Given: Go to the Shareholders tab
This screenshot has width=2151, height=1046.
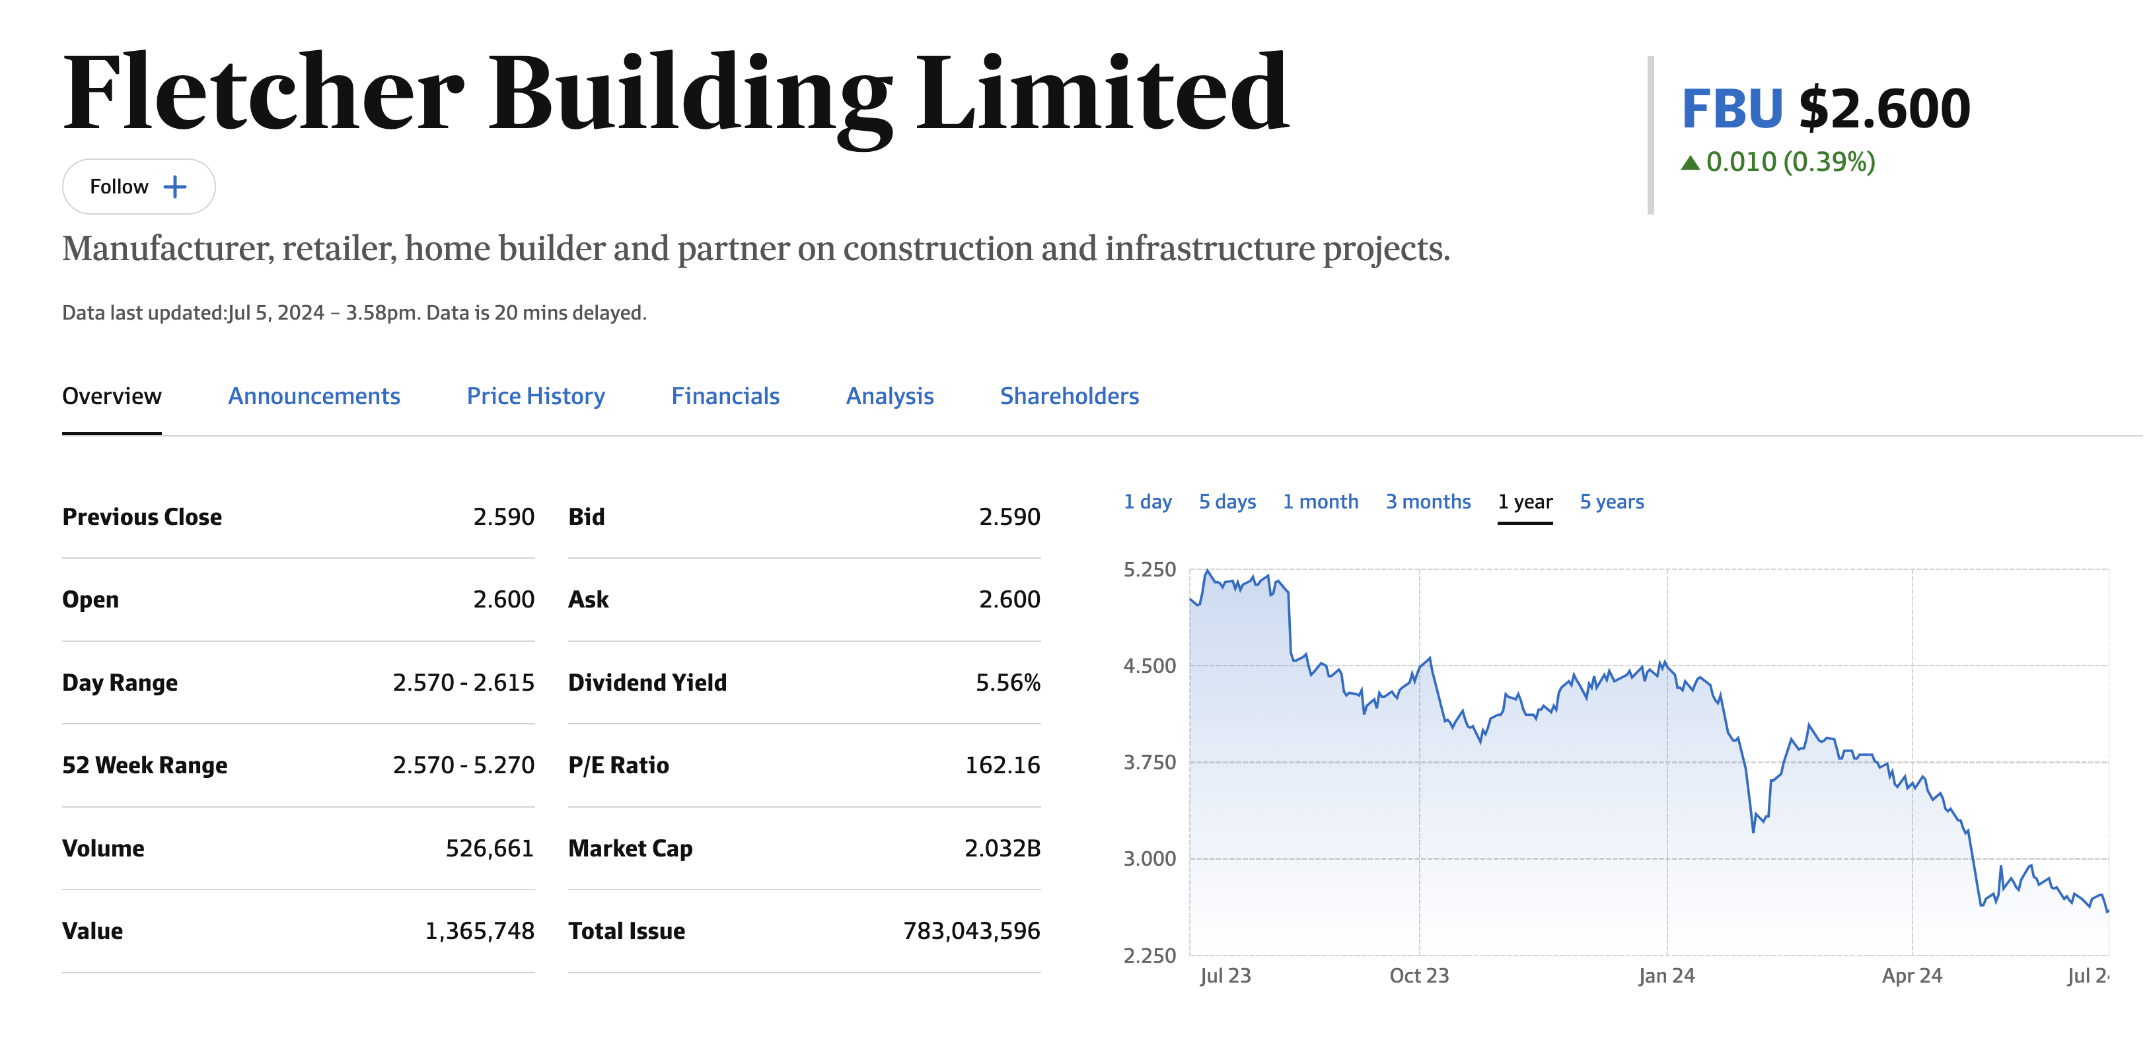Looking at the screenshot, I should tap(1070, 396).
